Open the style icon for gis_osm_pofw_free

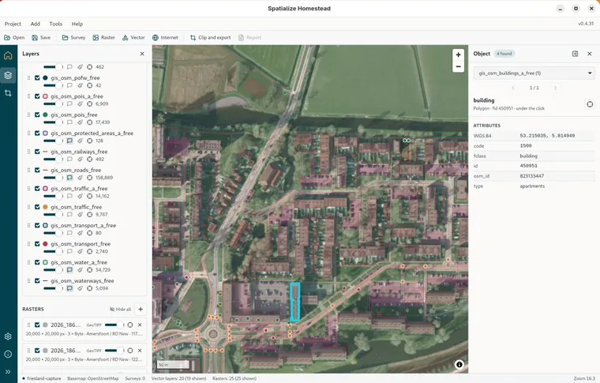pos(80,85)
